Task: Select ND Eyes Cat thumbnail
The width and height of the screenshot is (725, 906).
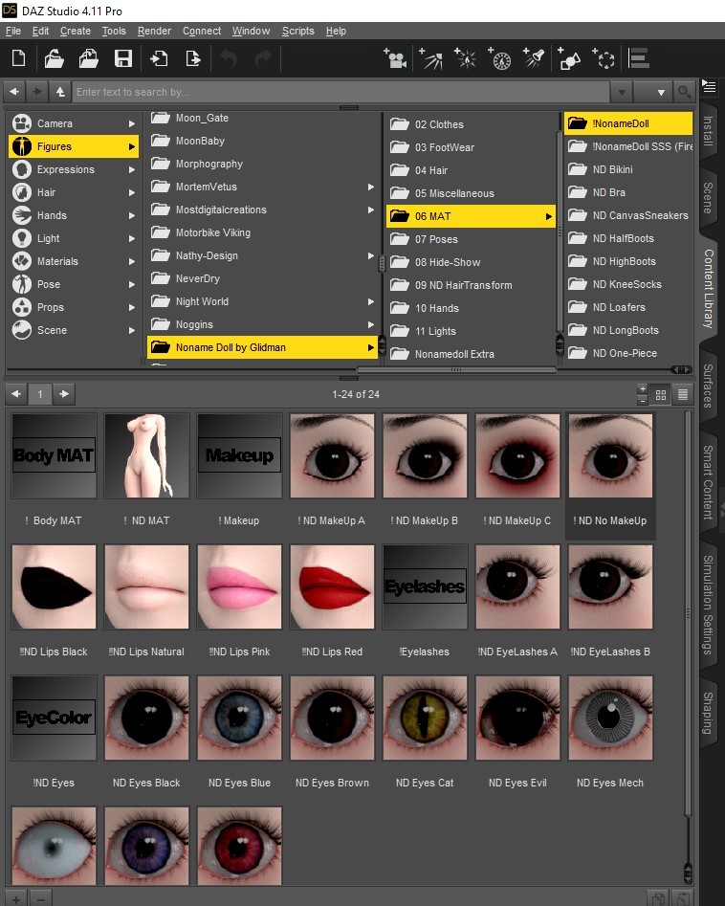Action: coord(425,718)
